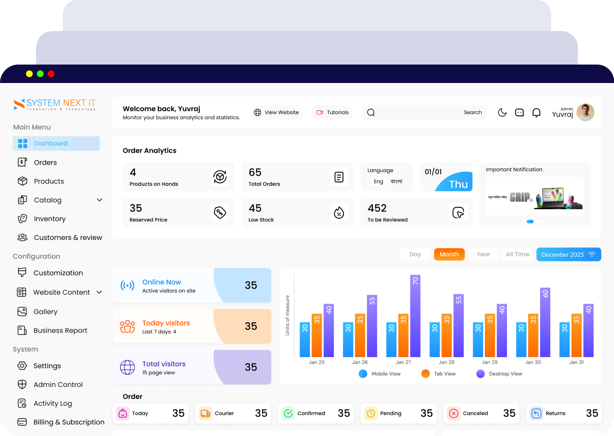Screen dimensions: 614x436
Task: Click the Pending clock icon
Action: (371, 413)
